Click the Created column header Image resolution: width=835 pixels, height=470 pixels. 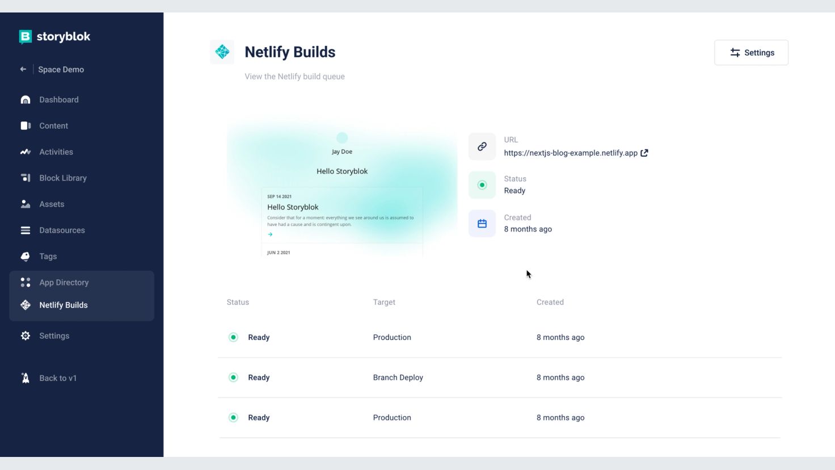(550, 302)
